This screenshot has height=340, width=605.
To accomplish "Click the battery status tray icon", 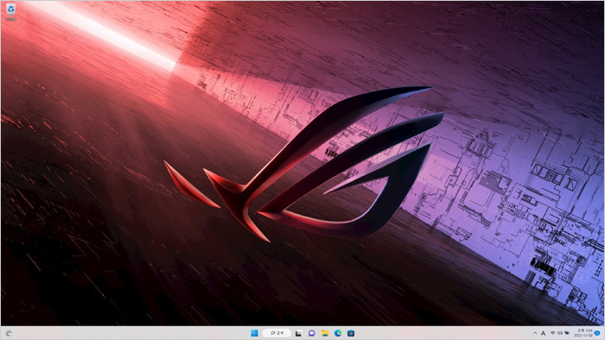I will coord(567,333).
